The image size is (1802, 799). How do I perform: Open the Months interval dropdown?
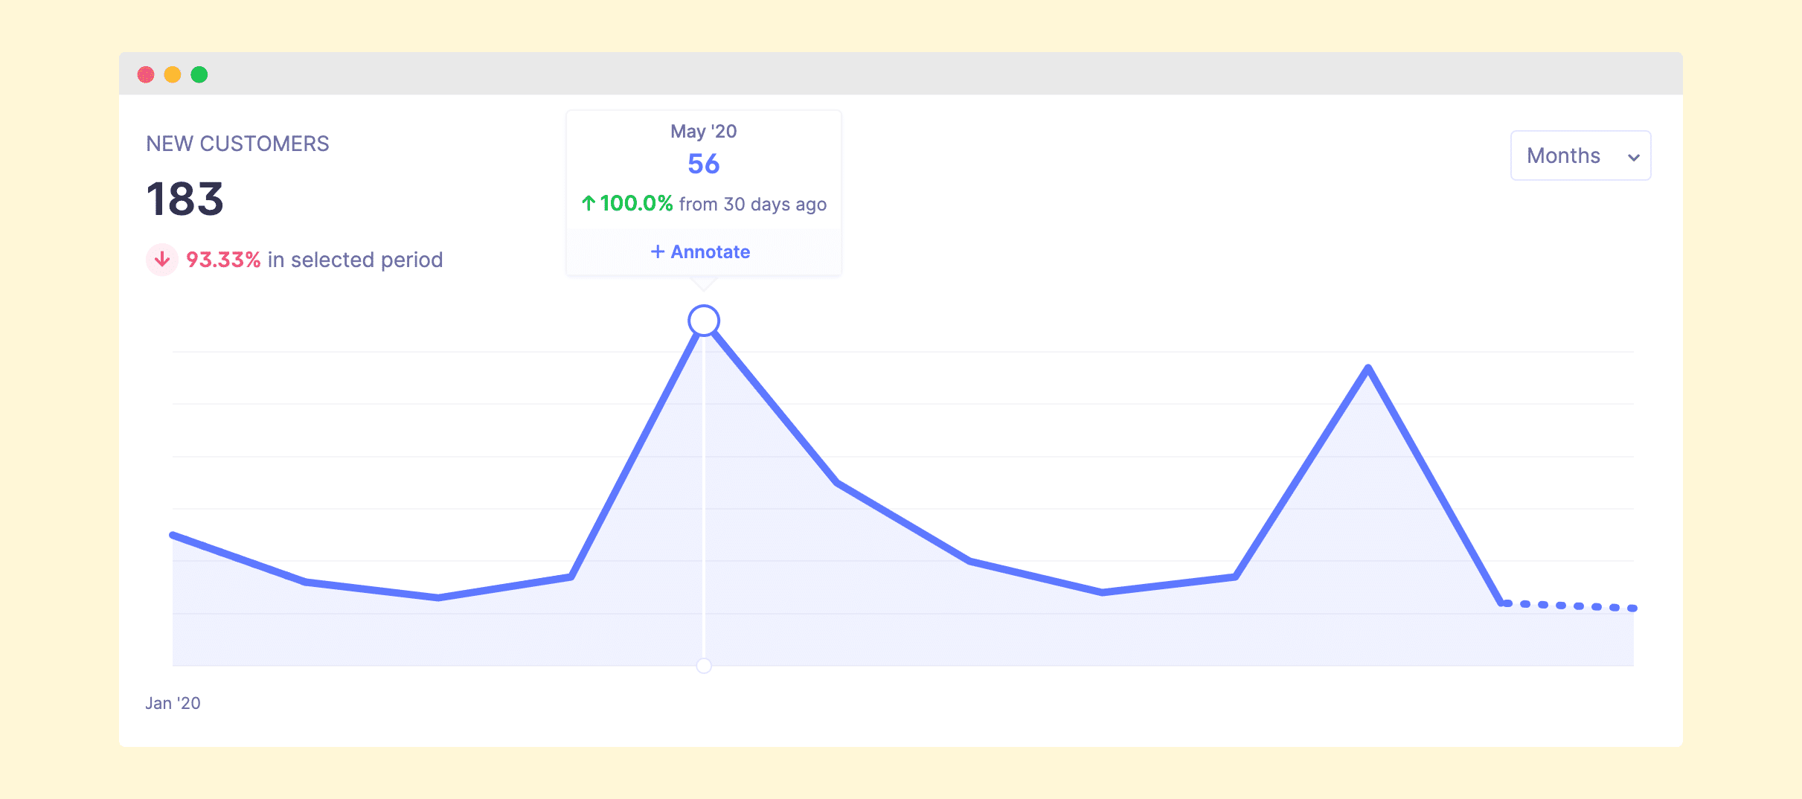pyautogui.click(x=1580, y=155)
